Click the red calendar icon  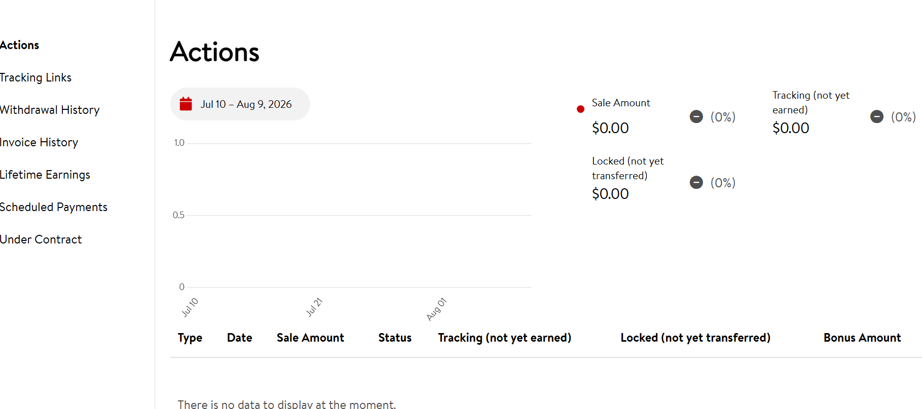click(186, 104)
